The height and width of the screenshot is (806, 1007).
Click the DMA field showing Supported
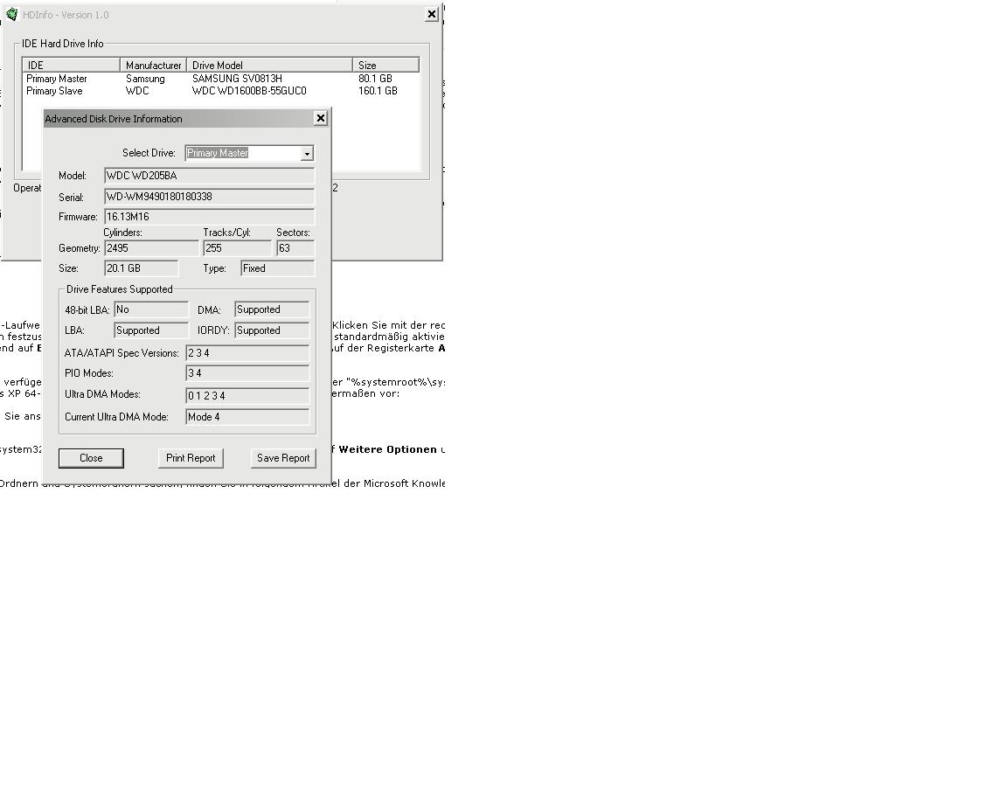[x=273, y=309]
